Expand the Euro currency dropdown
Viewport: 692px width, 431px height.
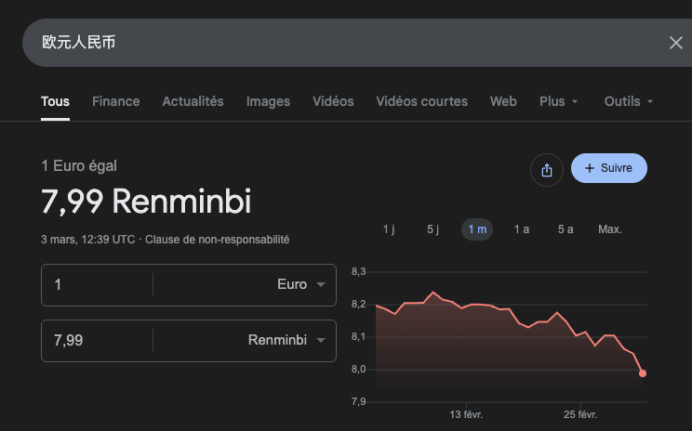pos(302,285)
